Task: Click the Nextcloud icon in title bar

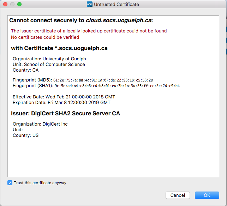Action: (89, 4)
